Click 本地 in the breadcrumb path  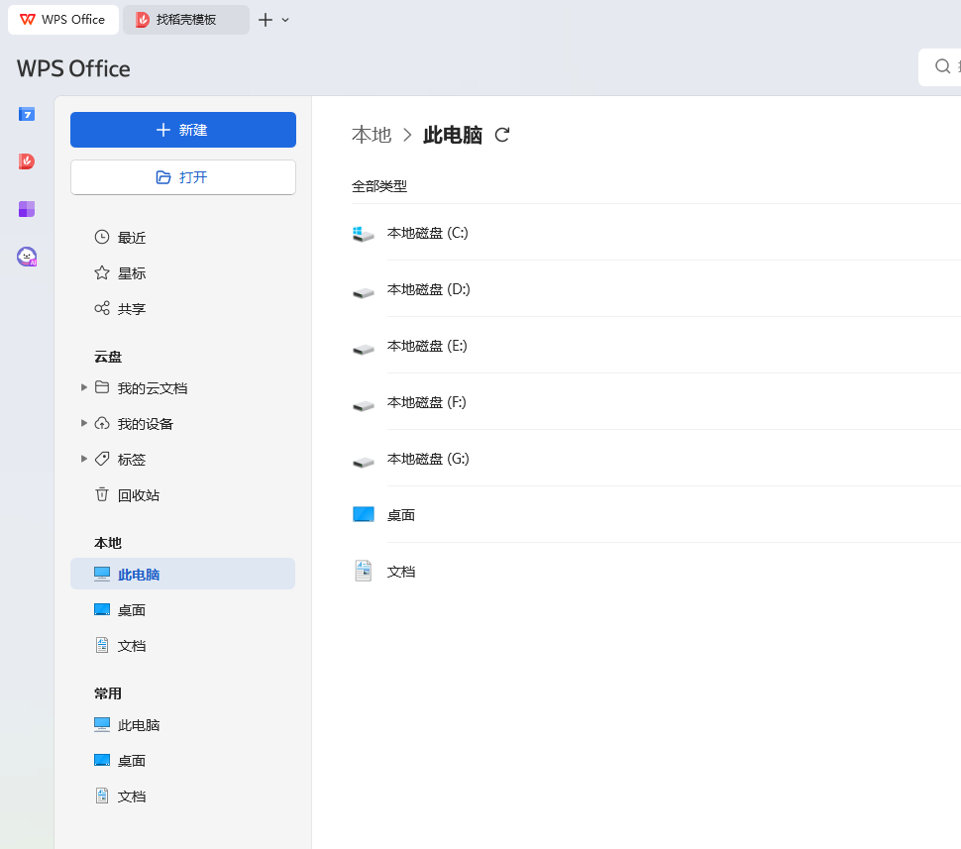372,136
